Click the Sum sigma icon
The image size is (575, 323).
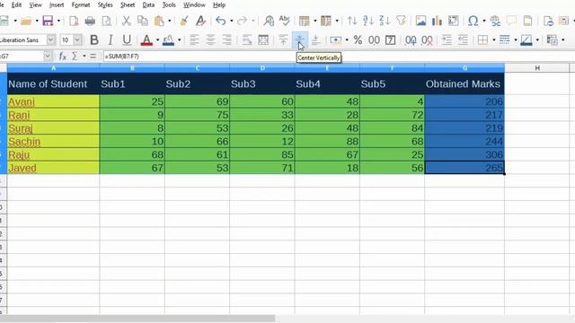point(75,57)
